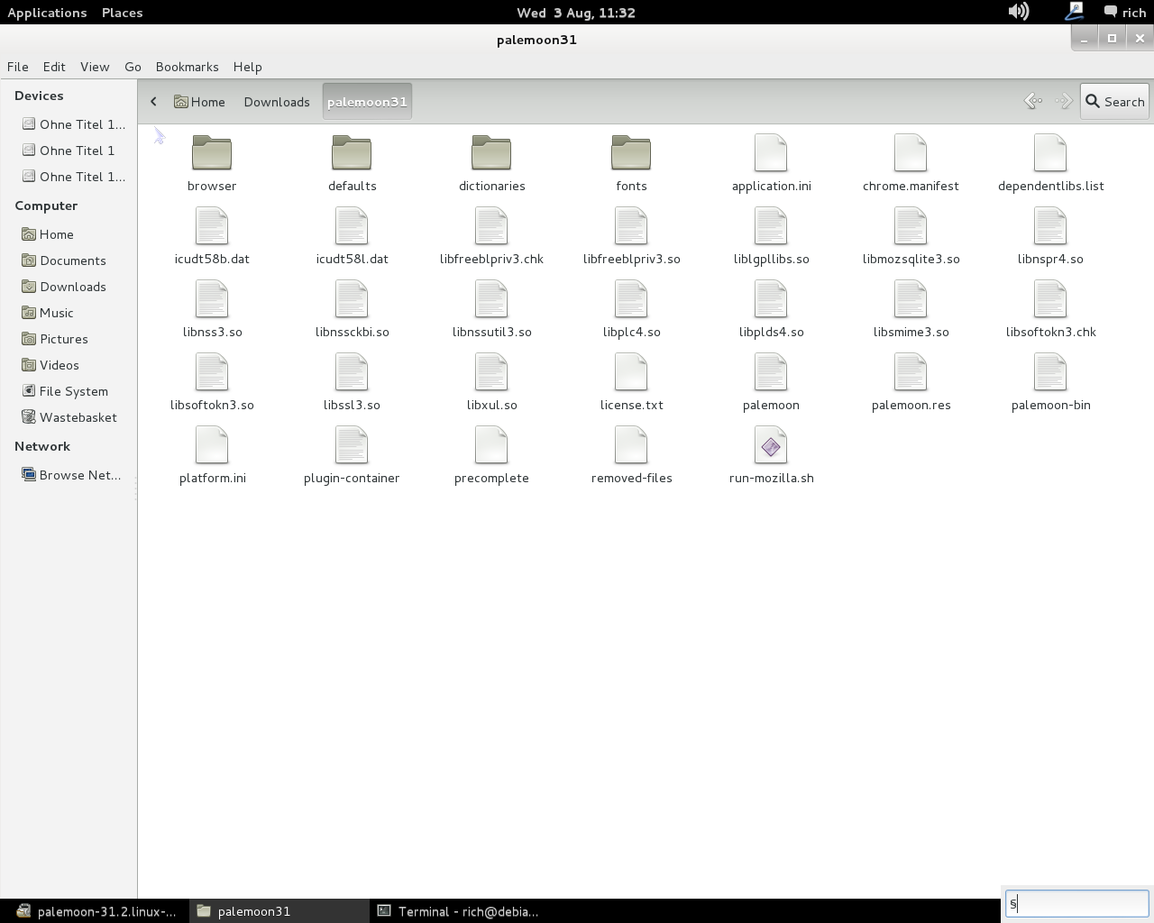Select the plugin-container file
Viewport: 1154px width, 923px height.
pyautogui.click(x=352, y=455)
